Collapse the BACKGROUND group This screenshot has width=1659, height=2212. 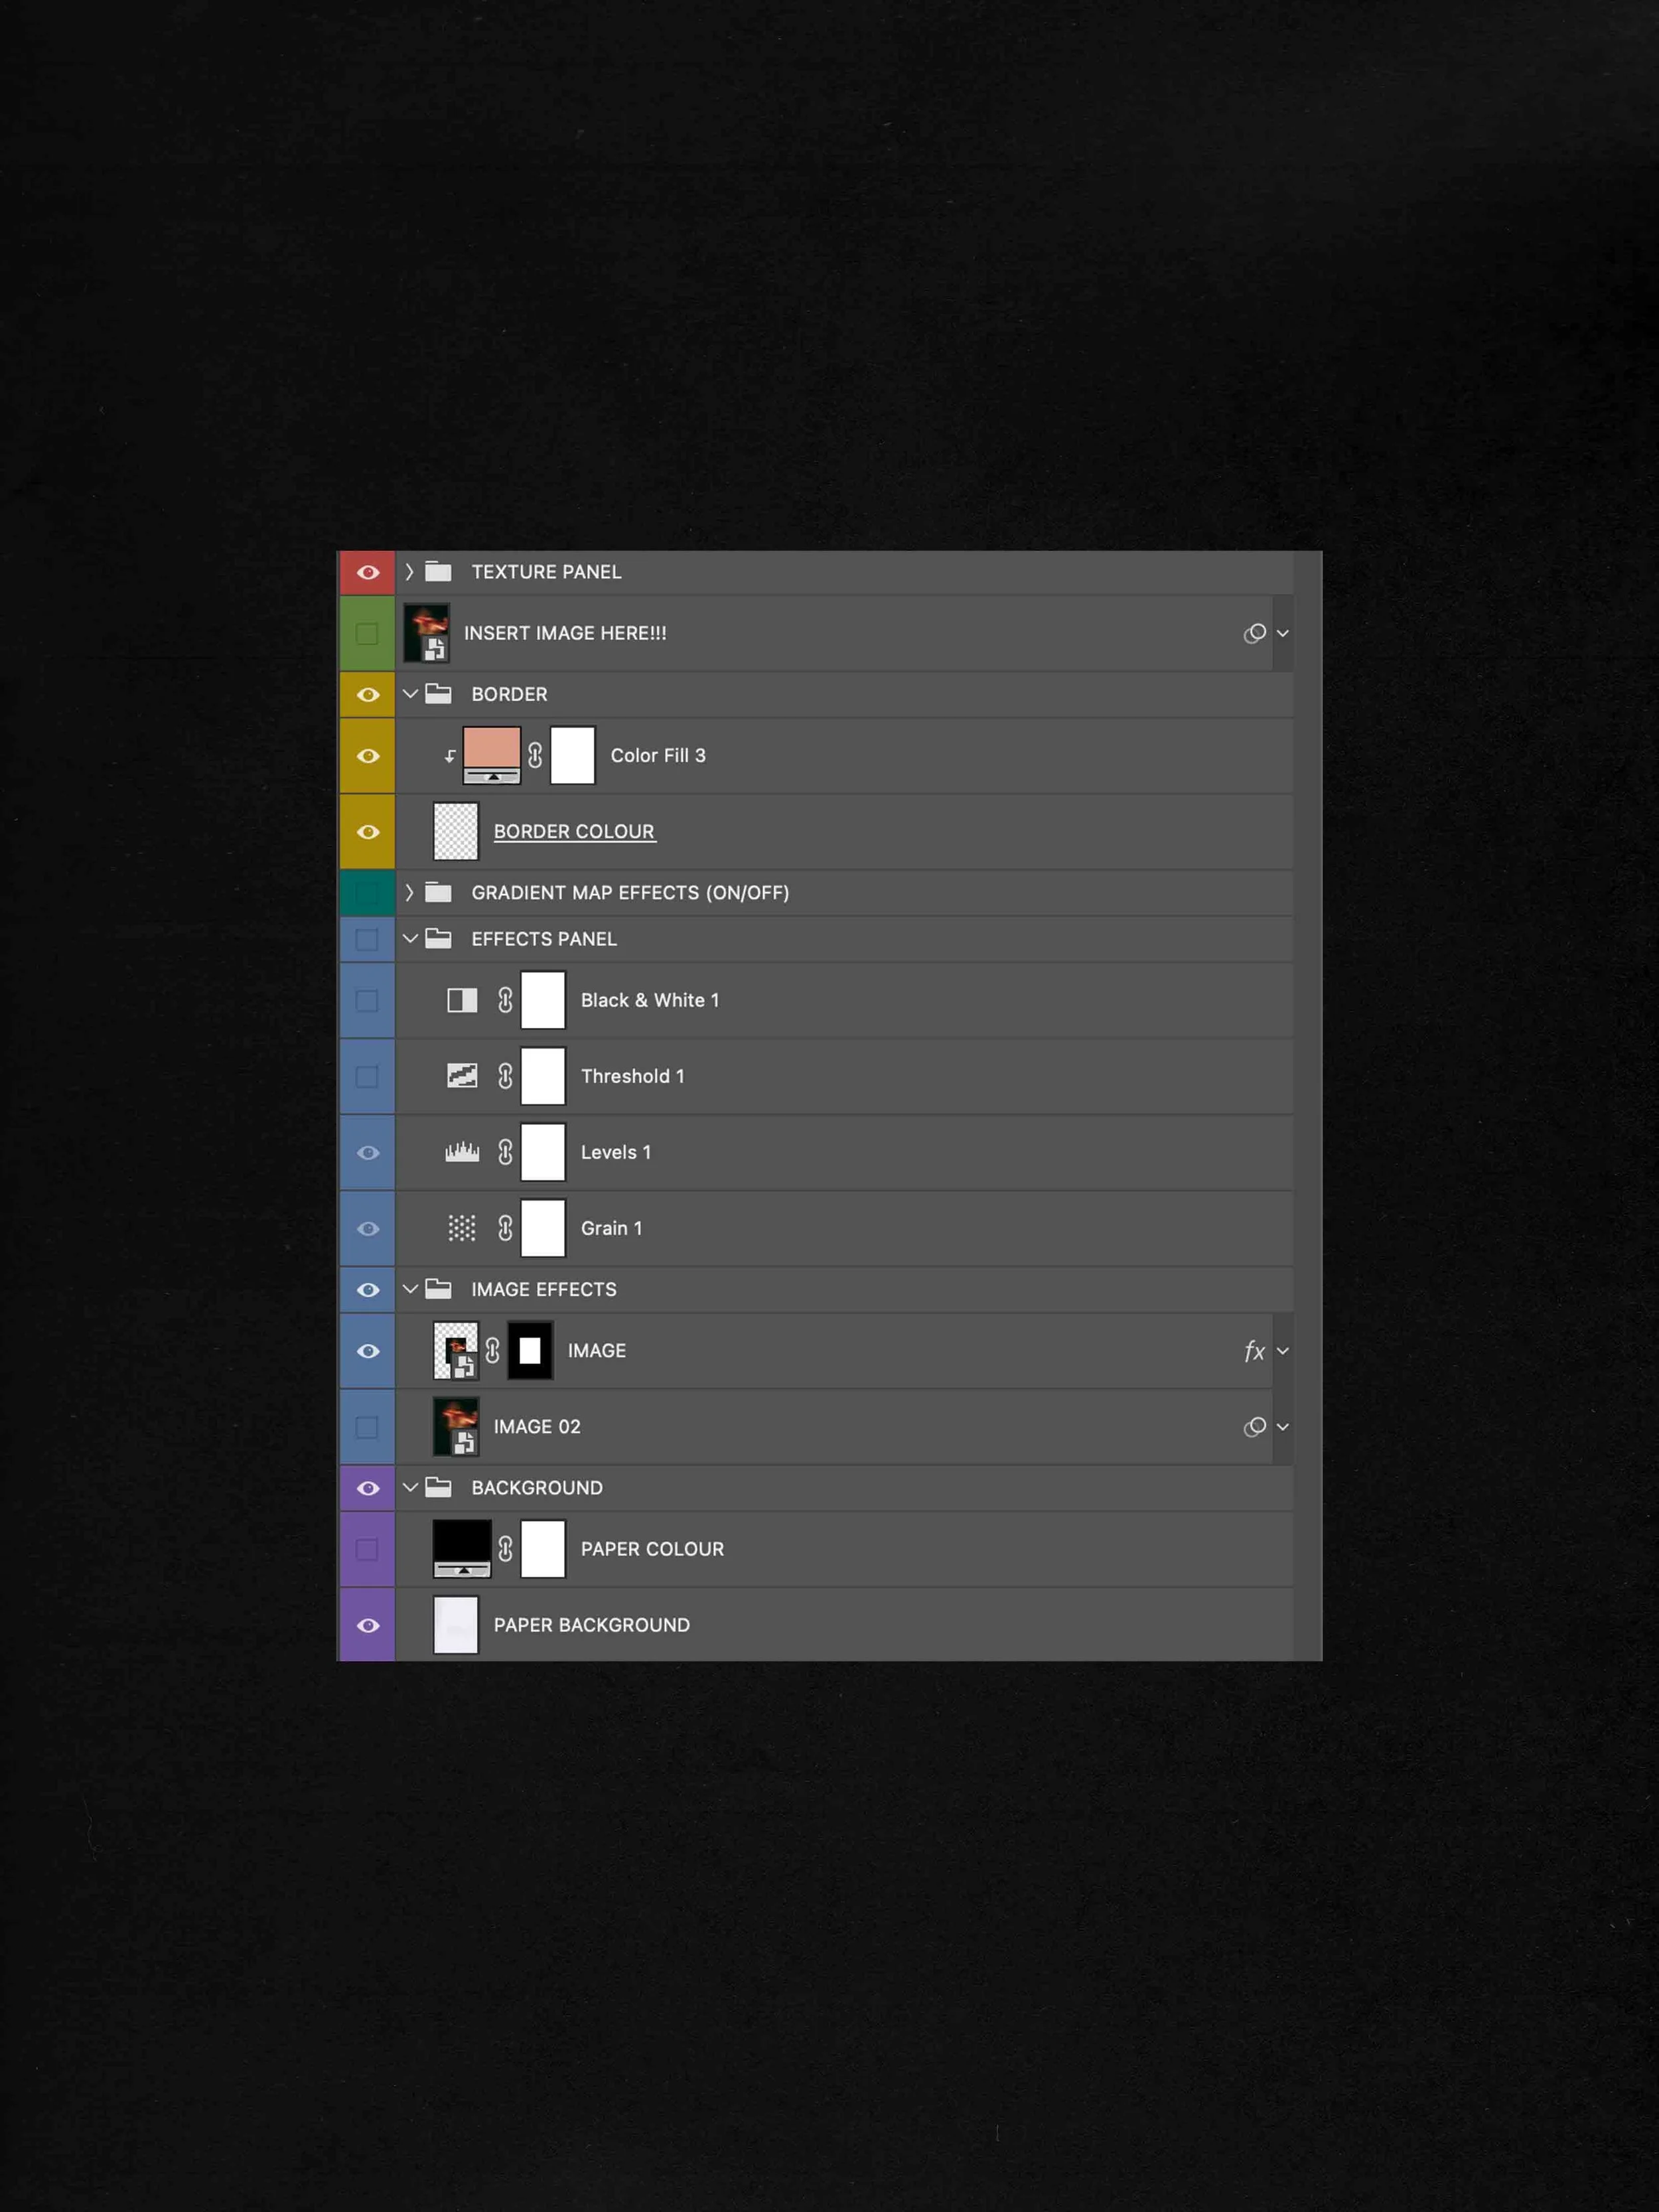[x=410, y=1487]
